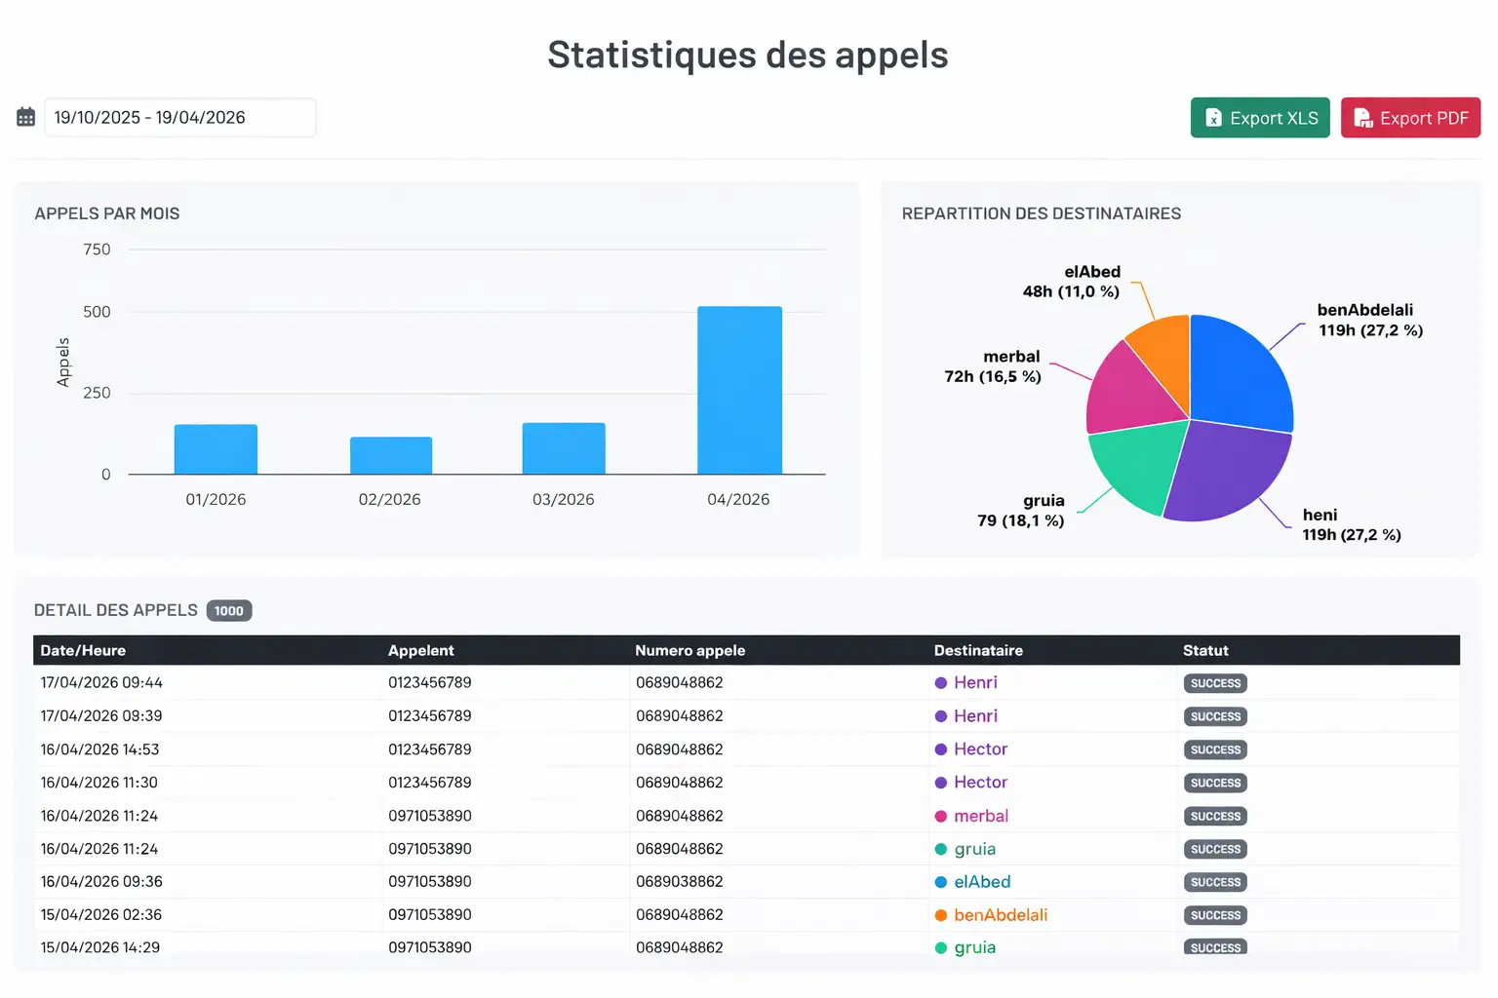Click the pink dot beside merbal
1498x998 pixels.
point(941,817)
